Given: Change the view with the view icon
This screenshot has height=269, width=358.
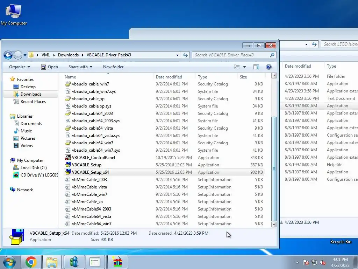Looking at the screenshot, I should point(237,67).
